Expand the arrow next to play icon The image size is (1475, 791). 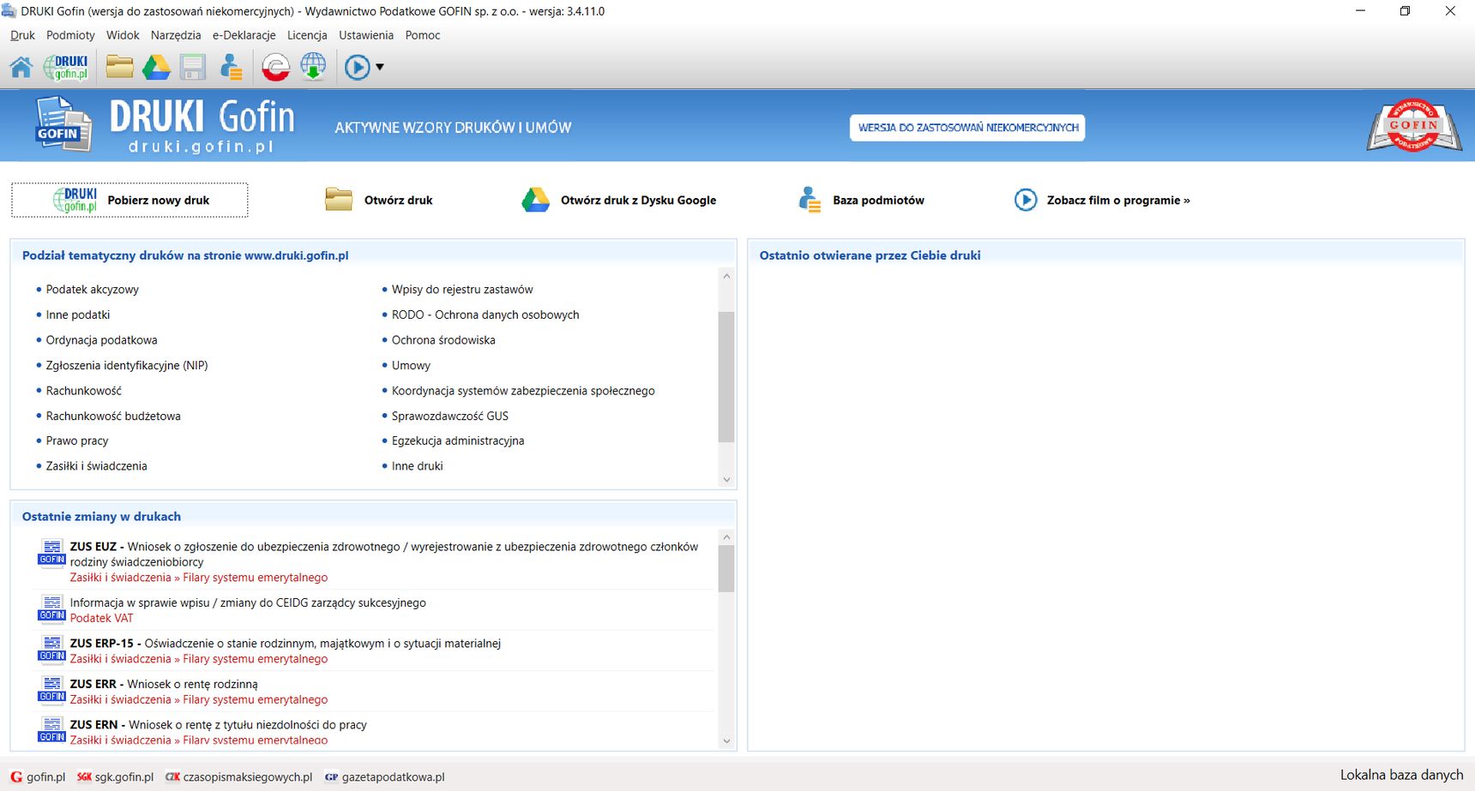pos(379,67)
